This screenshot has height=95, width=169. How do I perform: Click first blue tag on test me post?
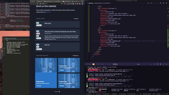pyautogui.click(x=37, y=45)
